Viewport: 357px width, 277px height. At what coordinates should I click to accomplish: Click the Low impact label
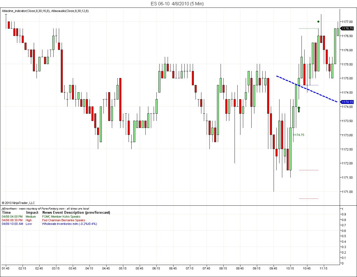coord(28,224)
